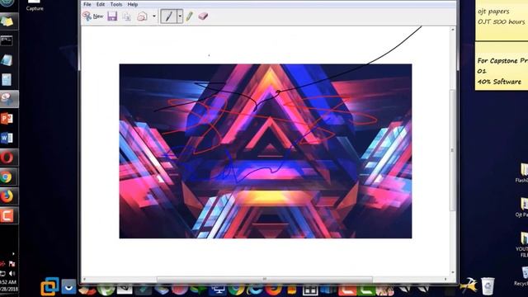The image size is (528, 297).
Task: Open the Capture desktop shortcut
Action: click(x=35, y=6)
